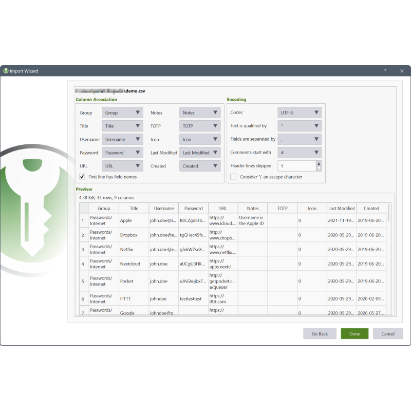The width and height of the screenshot is (411, 411).
Task: Toggle First line has field names checkbox
Action: click(x=82, y=177)
